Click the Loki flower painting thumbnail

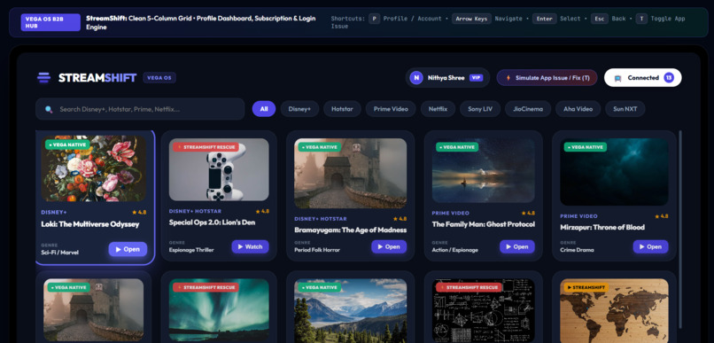click(94, 168)
